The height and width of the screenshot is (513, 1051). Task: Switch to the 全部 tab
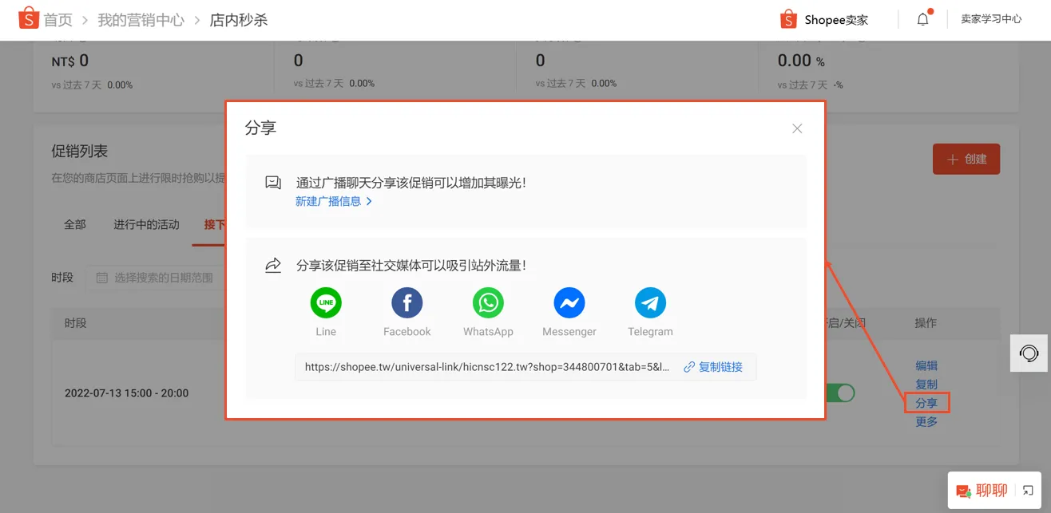tap(74, 224)
